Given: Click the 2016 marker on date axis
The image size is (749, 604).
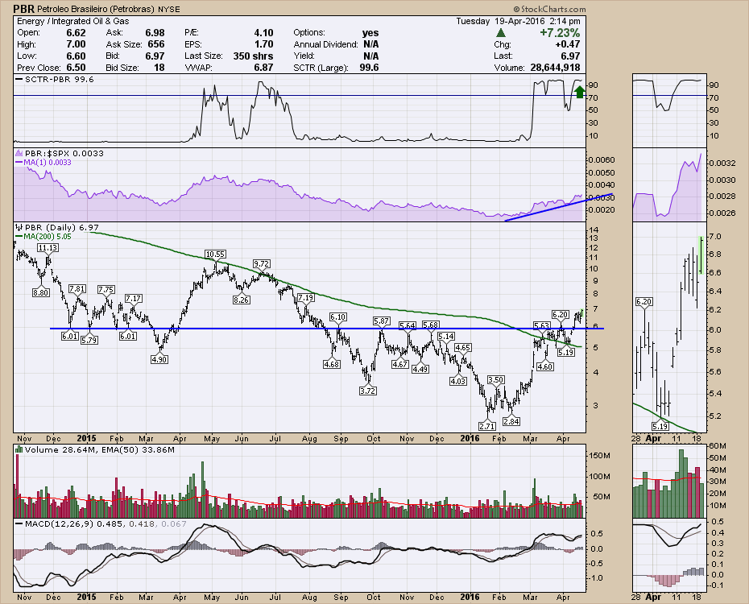Looking at the screenshot, I should 472,597.
